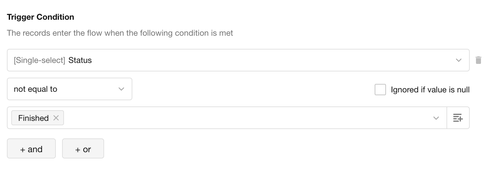Click the dynamic field value list-plus icon
The image size is (486, 176).
[x=458, y=118]
